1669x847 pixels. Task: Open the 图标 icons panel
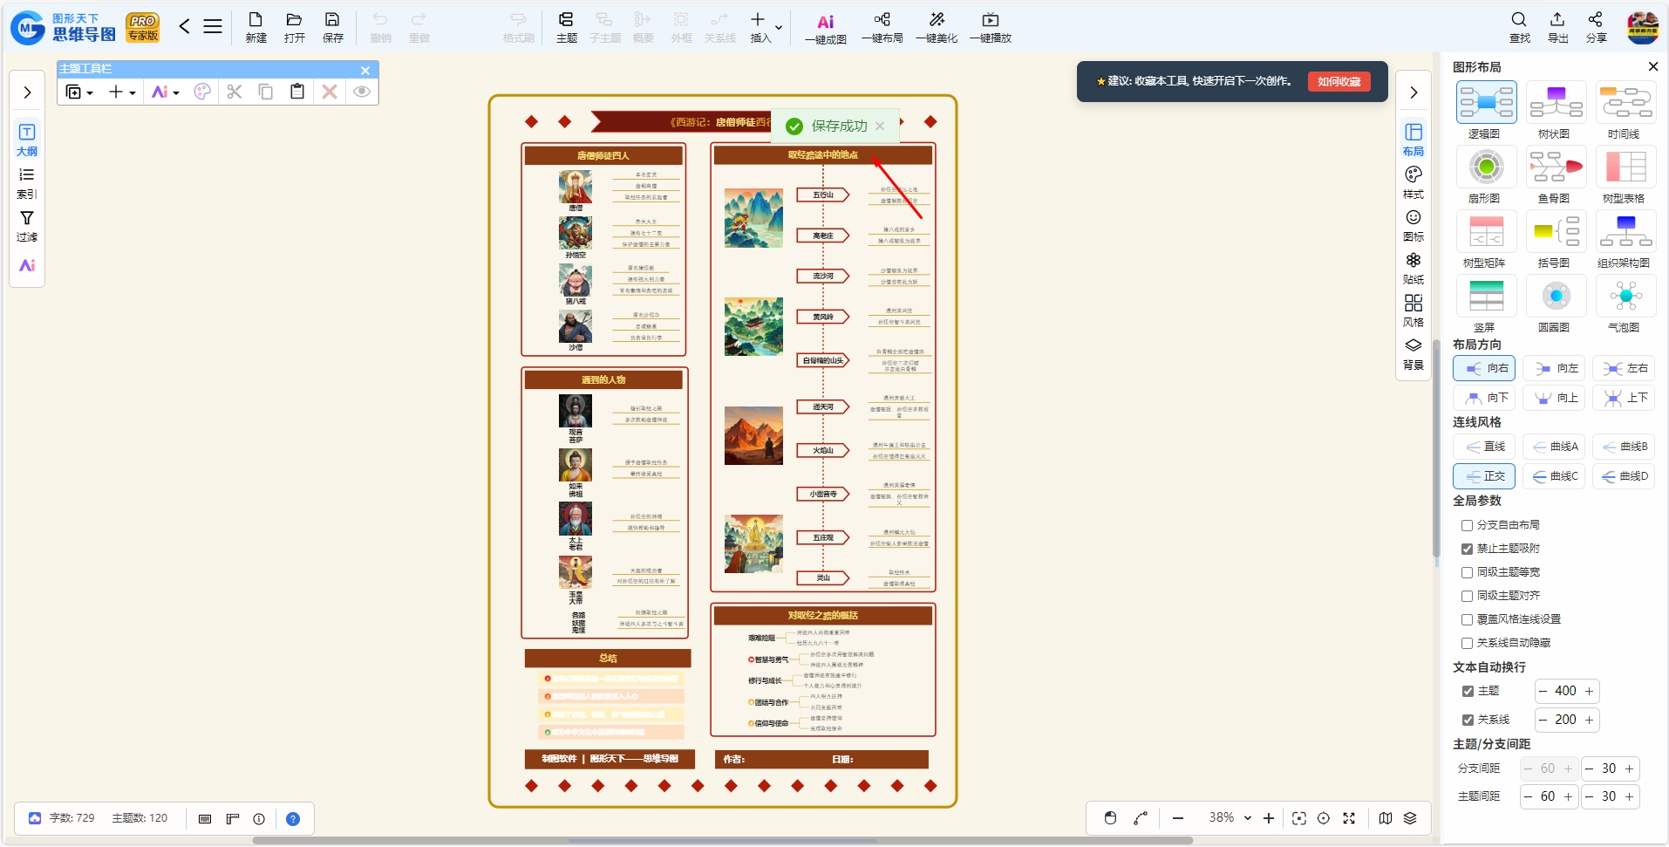pos(1414,225)
